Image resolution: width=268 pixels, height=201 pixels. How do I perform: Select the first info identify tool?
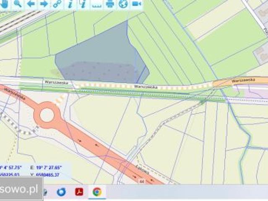[x=70, y=4]
